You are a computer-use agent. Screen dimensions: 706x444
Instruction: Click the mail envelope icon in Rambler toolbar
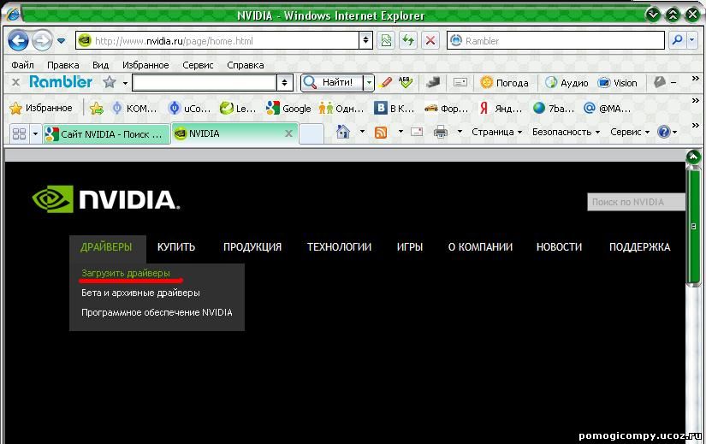coord(460,82)
